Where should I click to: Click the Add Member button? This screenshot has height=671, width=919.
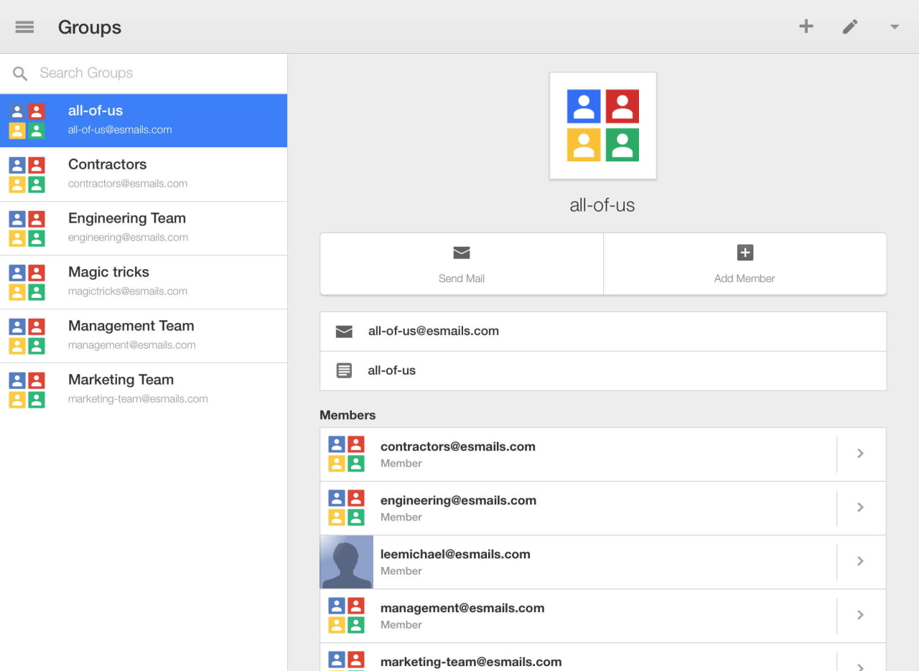point(745,263)
